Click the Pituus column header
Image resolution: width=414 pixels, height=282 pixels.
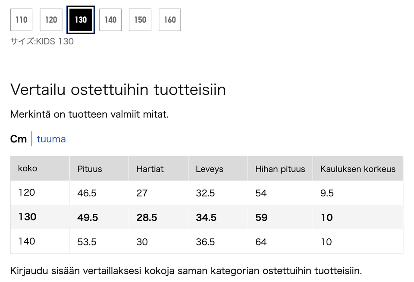pyautogui.click(x=90, y=169)
